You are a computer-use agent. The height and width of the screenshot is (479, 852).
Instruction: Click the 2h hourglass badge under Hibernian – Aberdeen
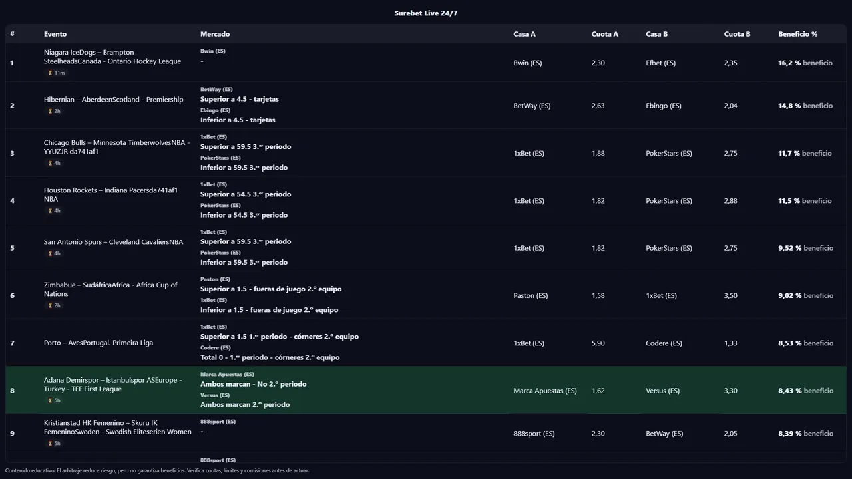54,111
